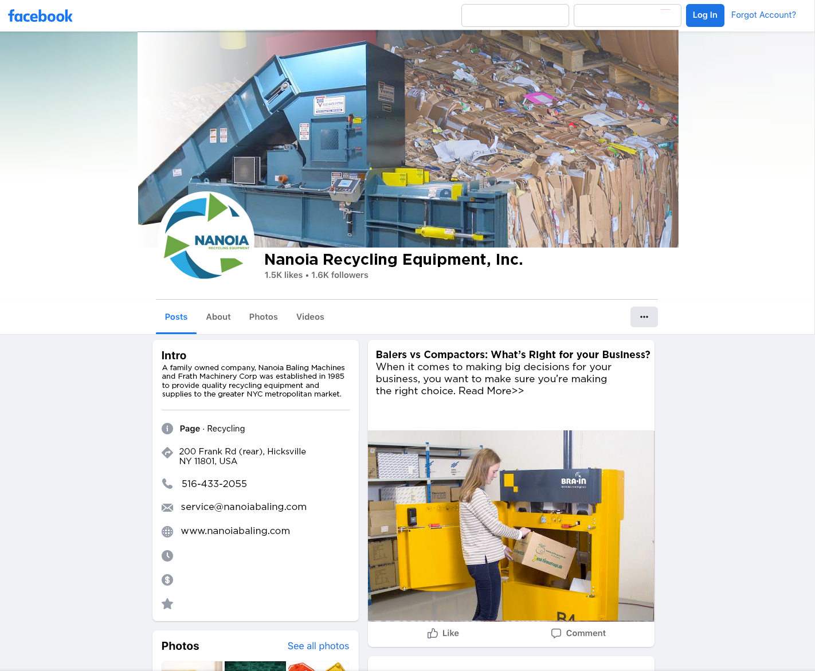Click the thumbs-up Like icon

tap(433, 633)
